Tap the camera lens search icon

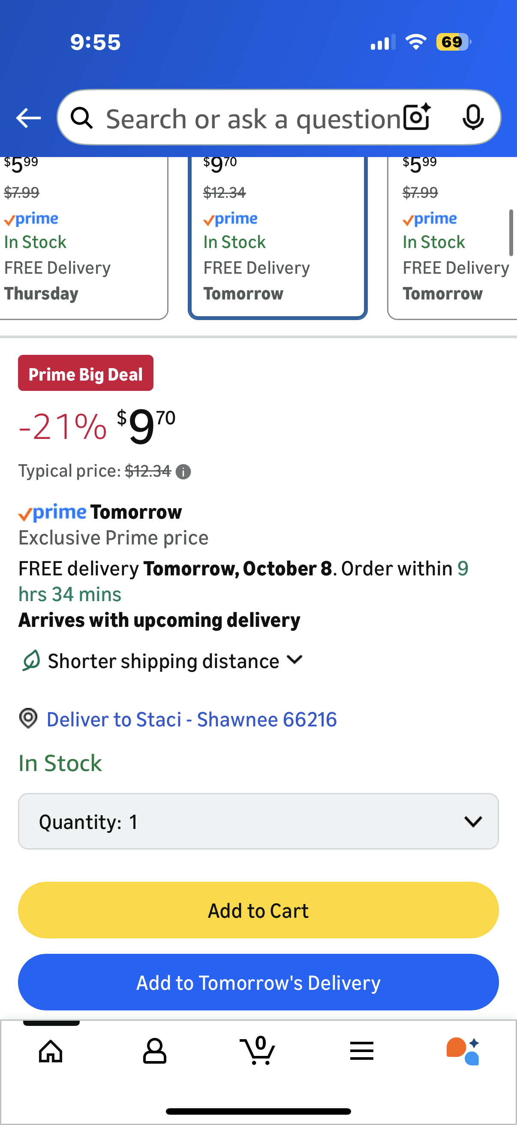(417, 117)
